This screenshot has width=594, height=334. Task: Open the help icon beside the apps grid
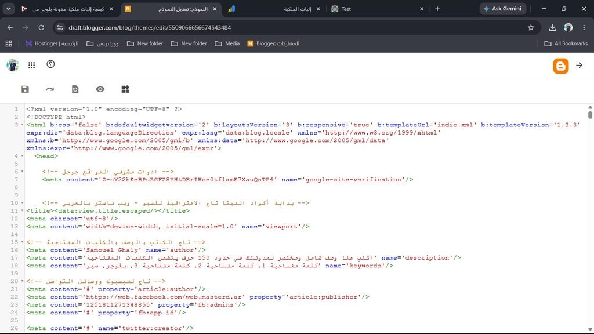pyautogui.click(x=51, y=64)
